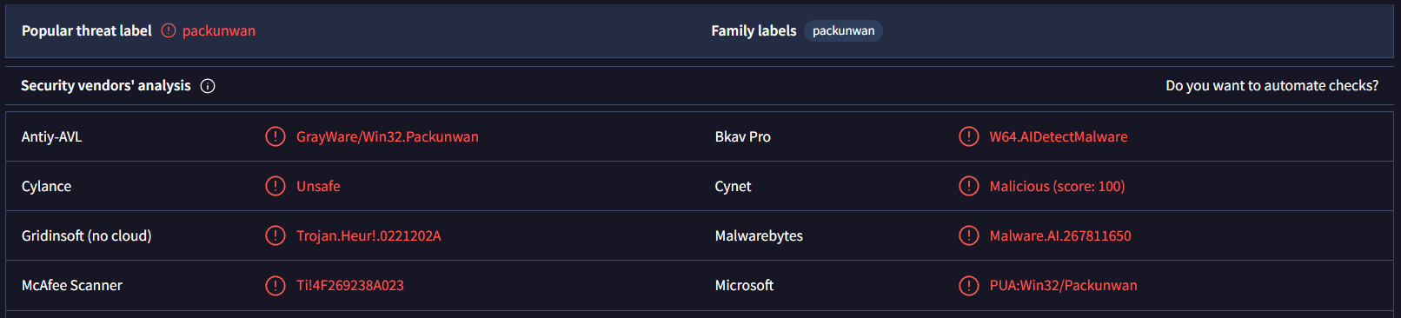Click the red packunwan popular threat label
This screenshot has width=1401, height=318.
coord(219,30)
